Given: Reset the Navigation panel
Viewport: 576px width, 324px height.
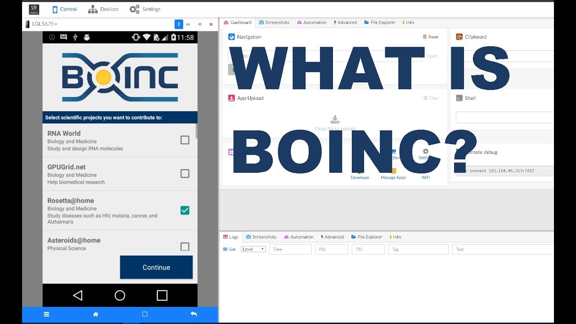Looking at the screenshot, I should [431, 37].
